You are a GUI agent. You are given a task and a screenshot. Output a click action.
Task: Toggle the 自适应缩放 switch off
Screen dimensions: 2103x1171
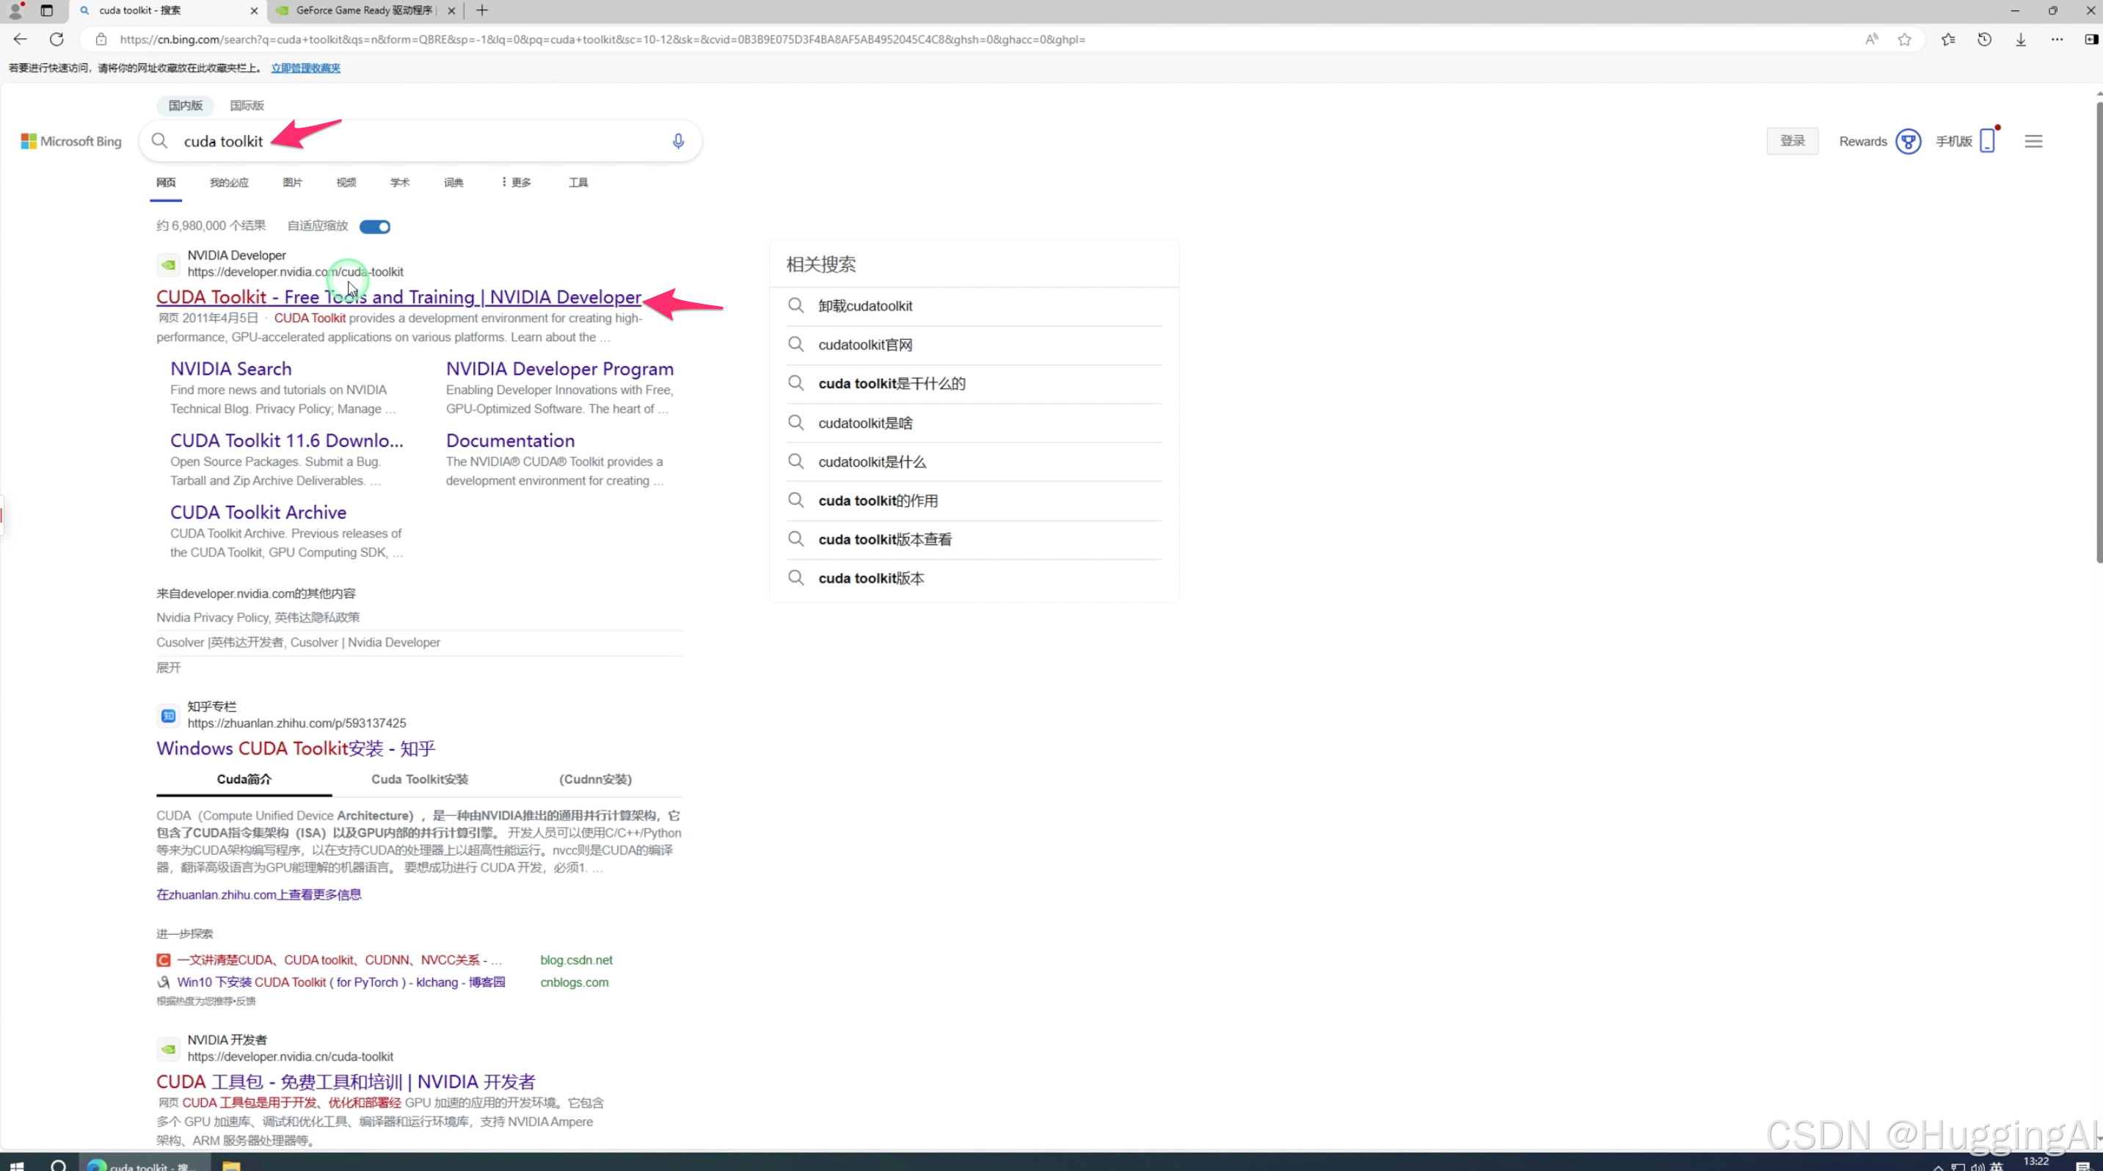(x=375, y=227)
